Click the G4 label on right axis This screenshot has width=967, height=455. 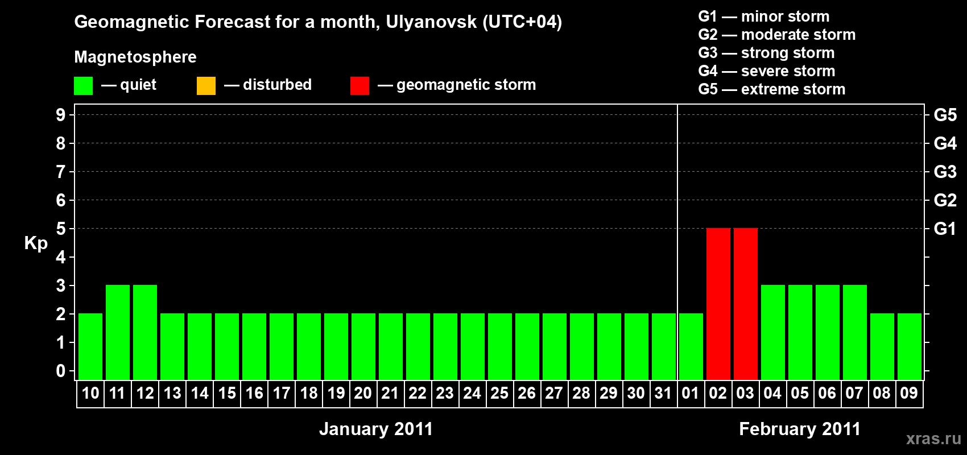point(945,143)
